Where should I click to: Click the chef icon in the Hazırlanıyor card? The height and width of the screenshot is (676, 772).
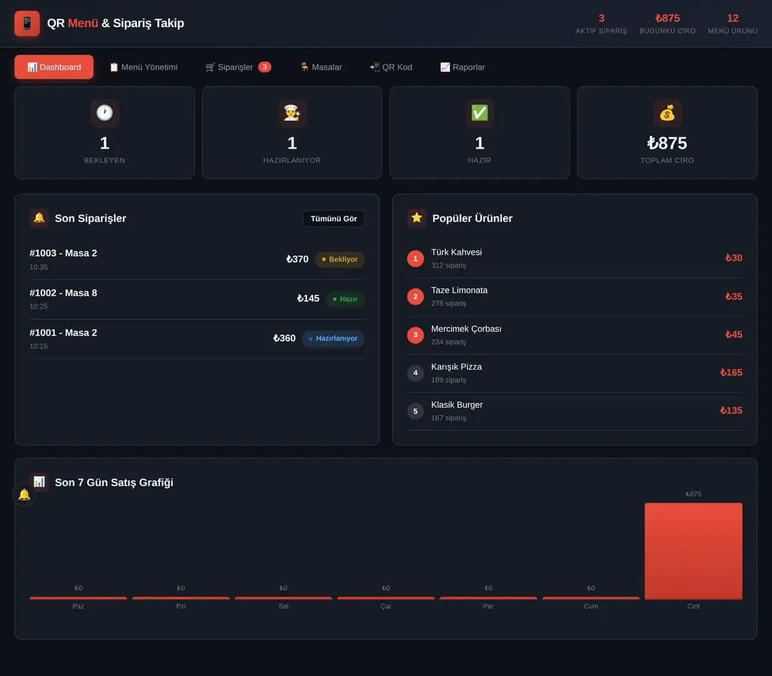point(292,113)
